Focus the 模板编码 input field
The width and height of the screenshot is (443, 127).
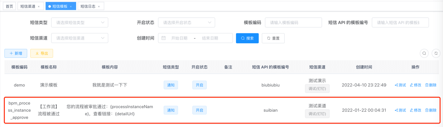293,23
